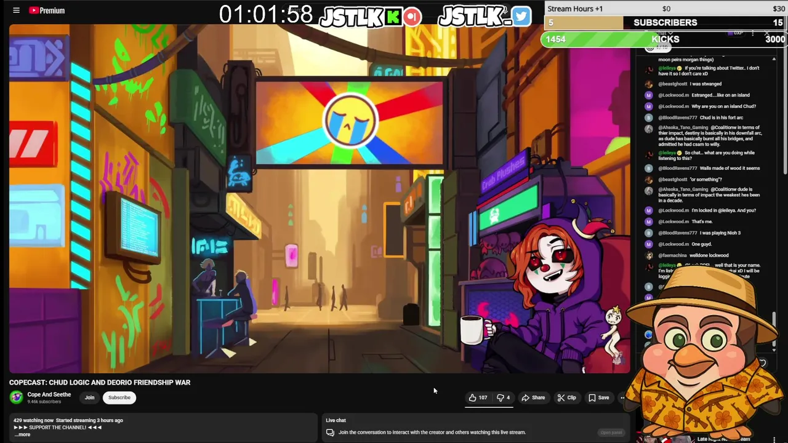Click the red record circle icon
Viewport: 788px width, 443px height.
(412, 17)
